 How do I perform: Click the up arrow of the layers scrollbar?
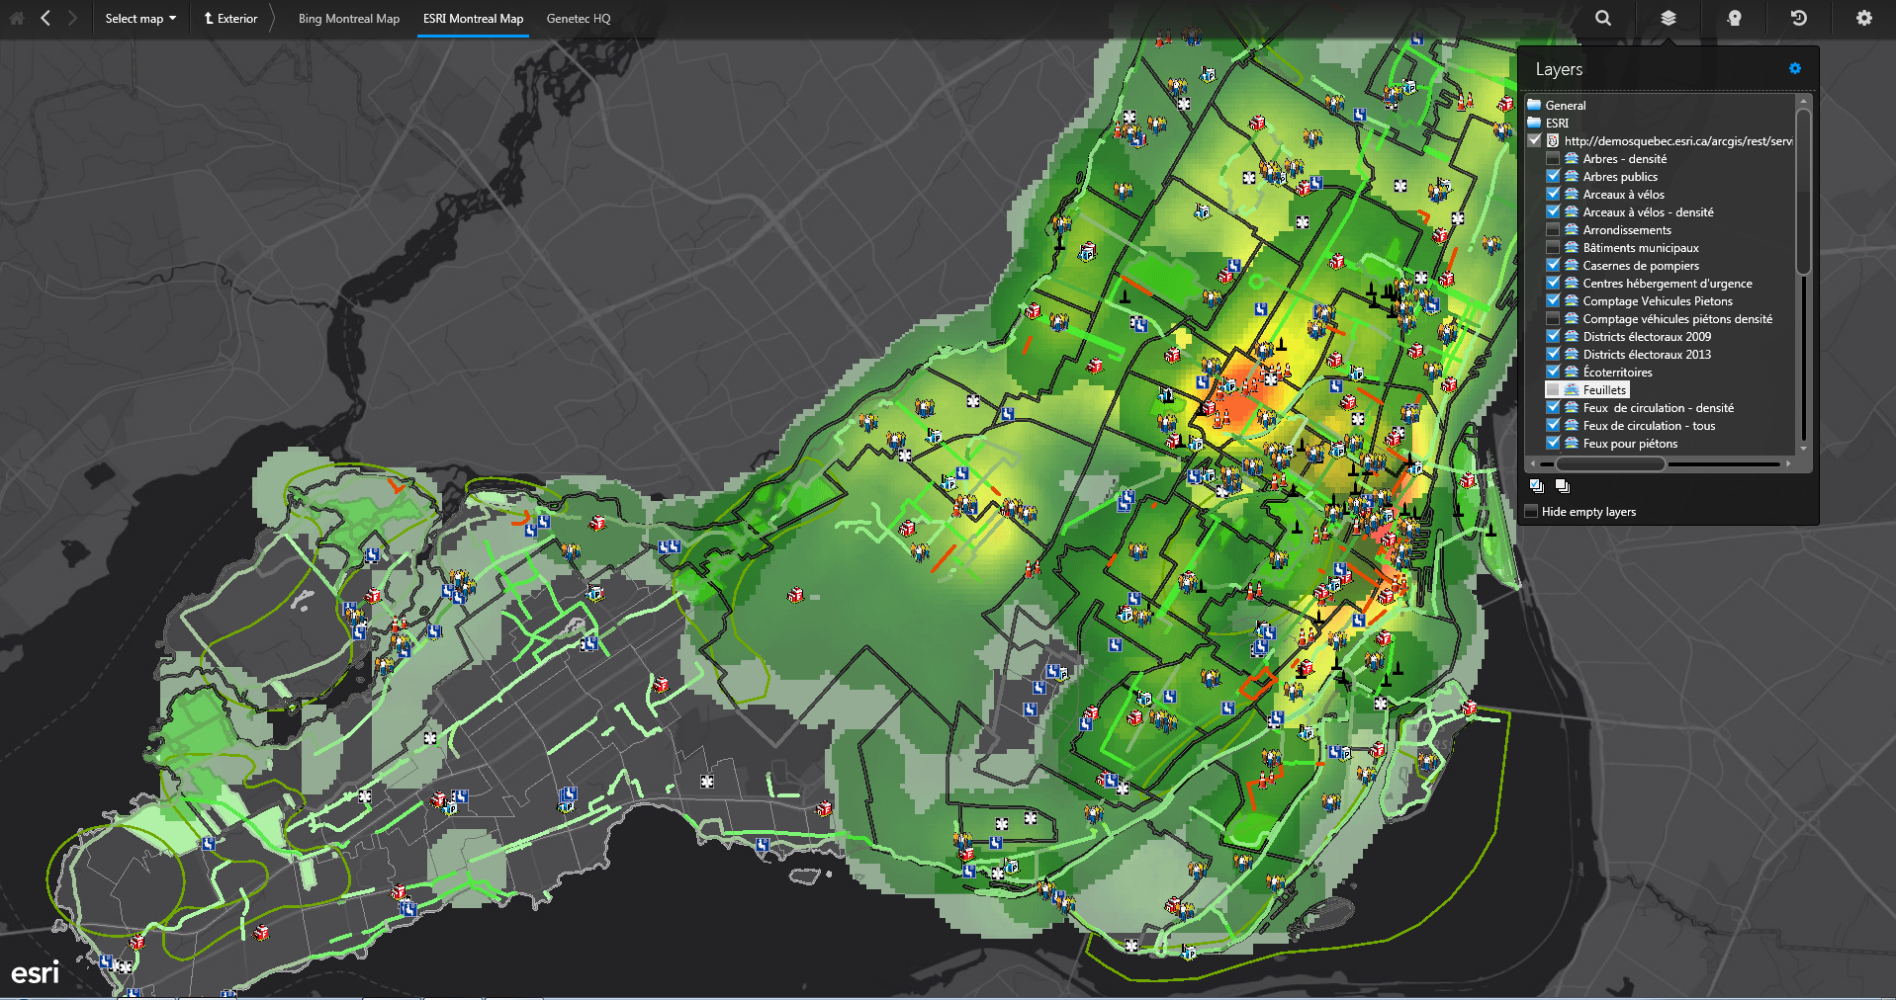tap(1803, 101)
